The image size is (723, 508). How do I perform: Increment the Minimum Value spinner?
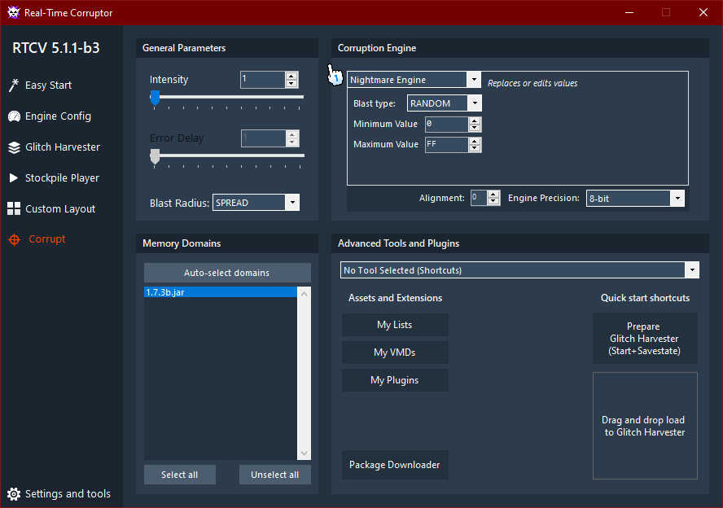(x=475, y=120)
